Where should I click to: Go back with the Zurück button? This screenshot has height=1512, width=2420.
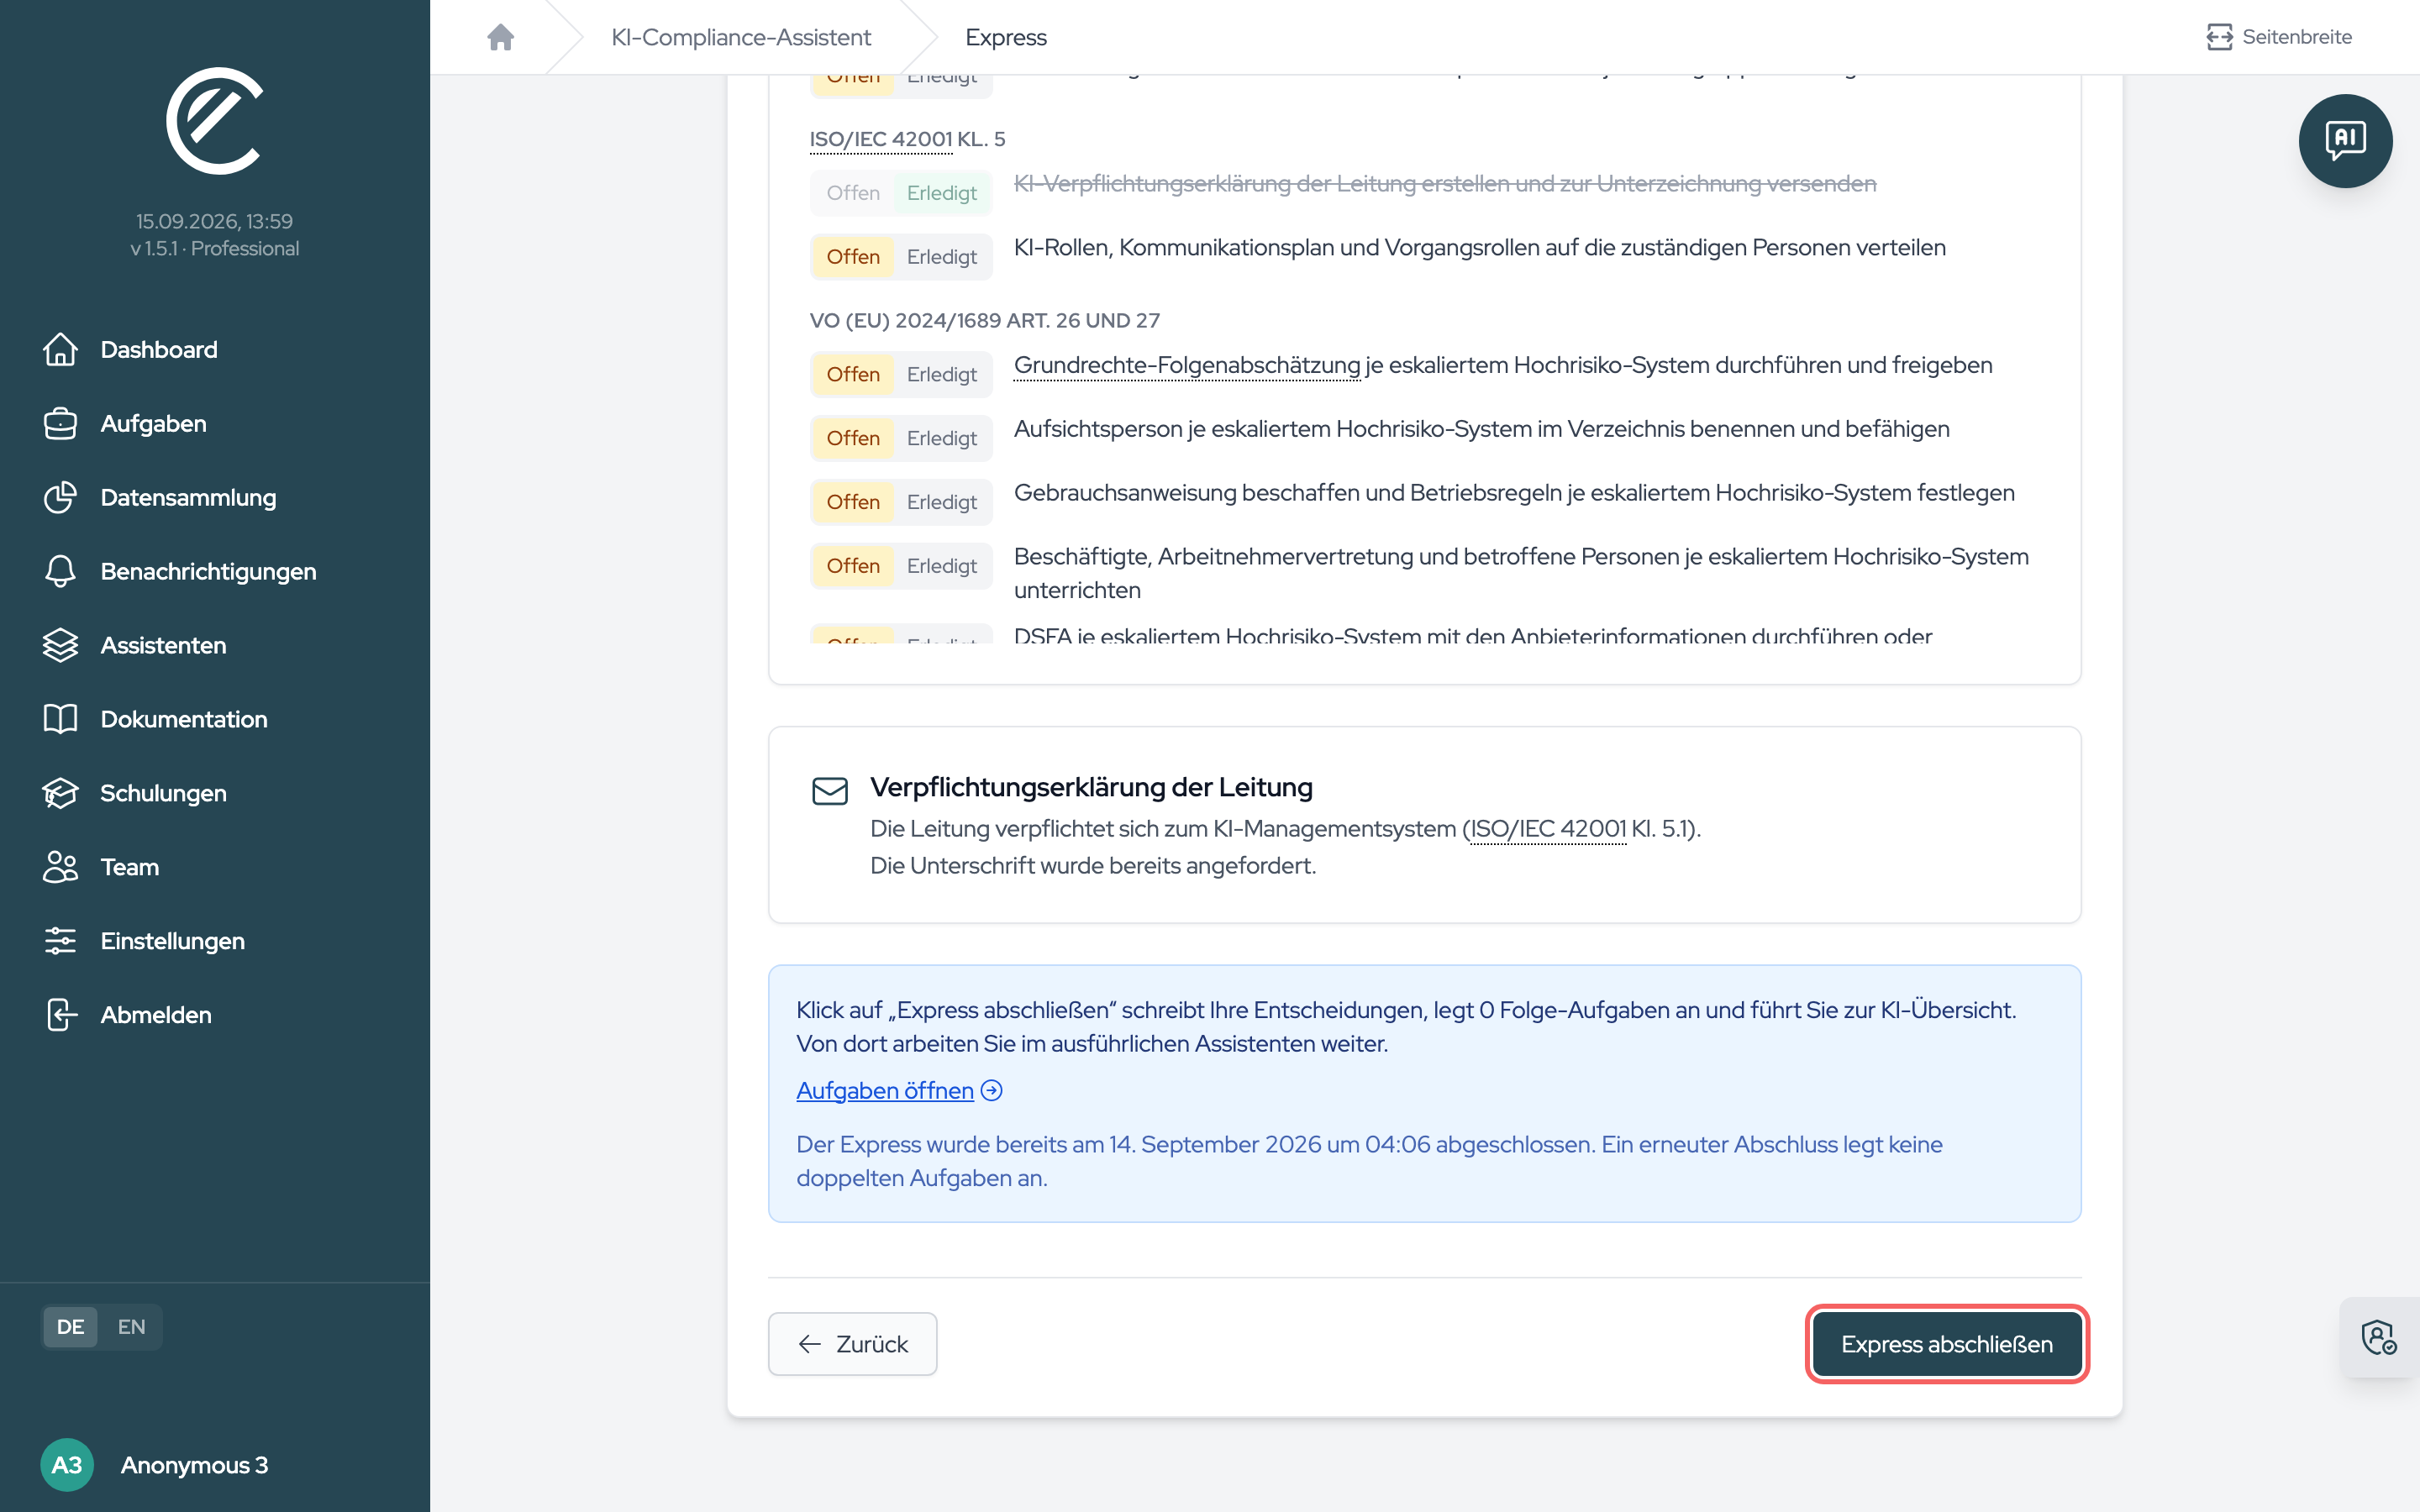852,1344
